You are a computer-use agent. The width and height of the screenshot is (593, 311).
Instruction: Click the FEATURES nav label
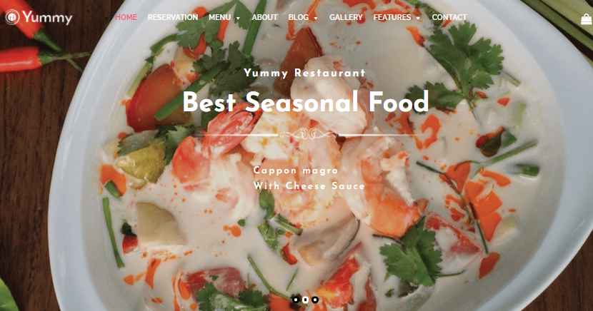point(392,17)
